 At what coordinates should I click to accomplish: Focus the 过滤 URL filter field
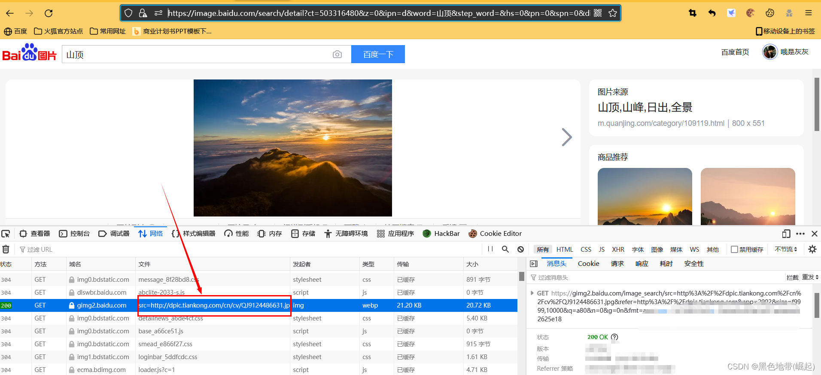249,249
